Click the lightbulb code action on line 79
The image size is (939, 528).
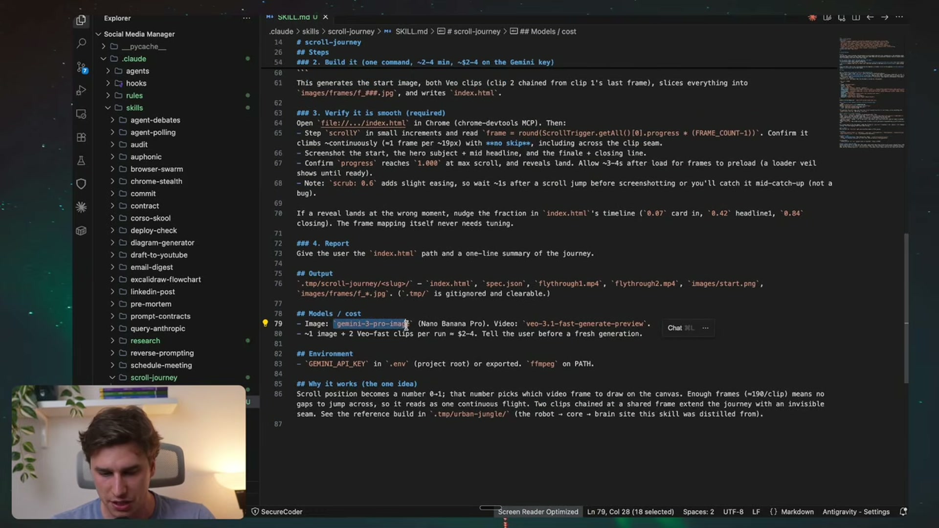tap(265, 323)
